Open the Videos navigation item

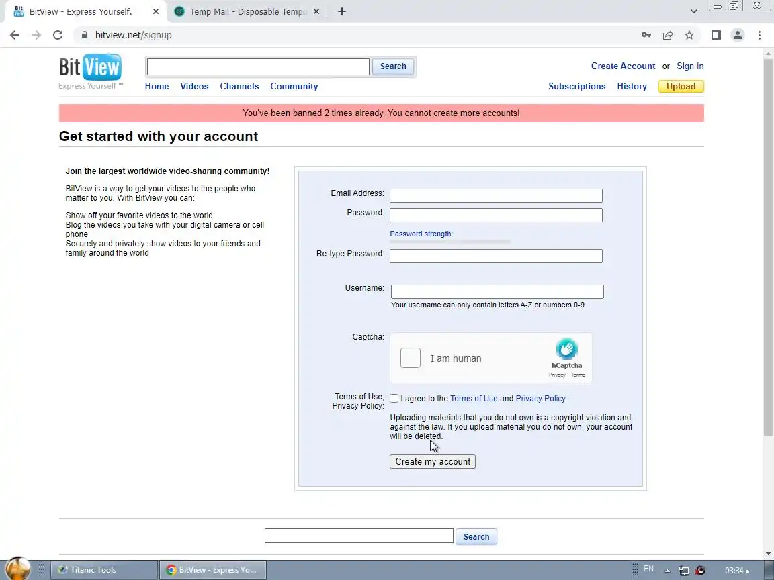[x=194, y=87]
